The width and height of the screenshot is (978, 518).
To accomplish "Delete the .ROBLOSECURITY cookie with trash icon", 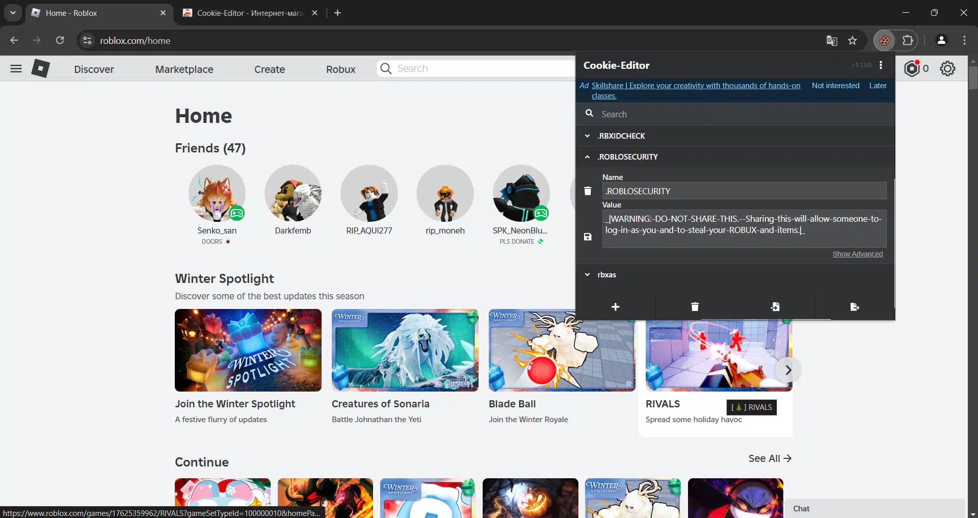I will coord(588,191).
